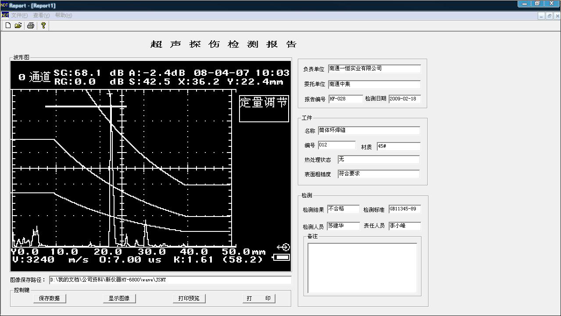
Task: Click the 材质 field showing 45#
Action: click(x=398, y=146)
